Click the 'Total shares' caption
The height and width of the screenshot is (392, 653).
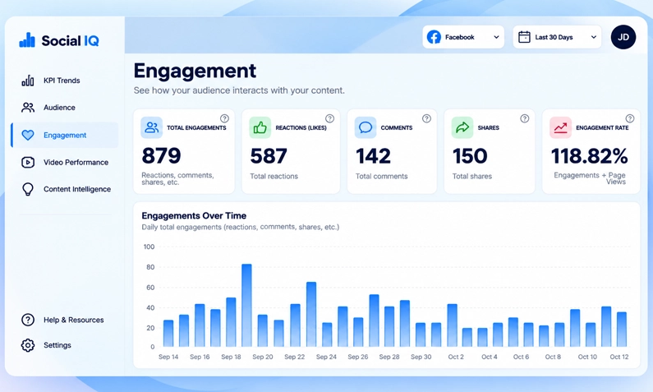472,176
